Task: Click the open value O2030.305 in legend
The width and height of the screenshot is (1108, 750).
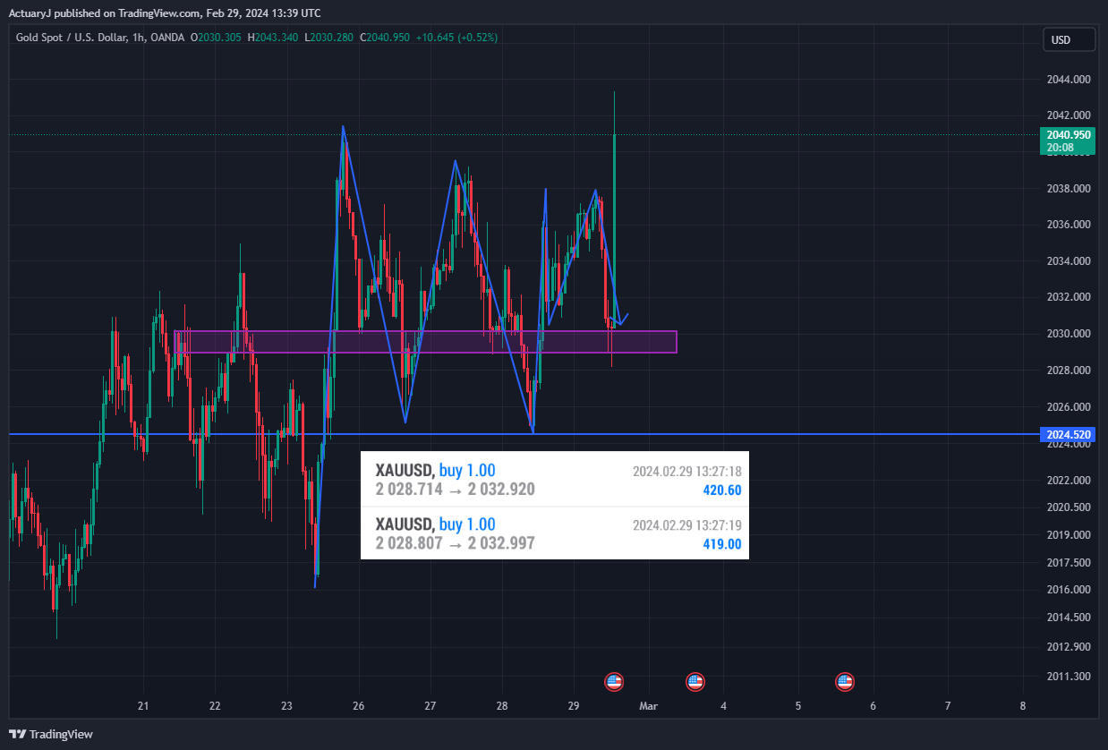Action: pos(216,38)
